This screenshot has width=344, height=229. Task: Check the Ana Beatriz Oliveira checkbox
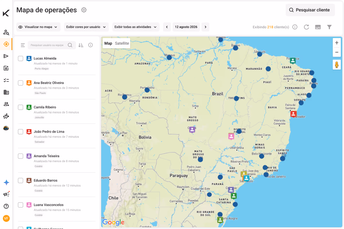pos(21,83)
